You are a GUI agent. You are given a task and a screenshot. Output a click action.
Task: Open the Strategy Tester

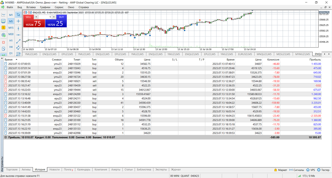coord(323,170)
